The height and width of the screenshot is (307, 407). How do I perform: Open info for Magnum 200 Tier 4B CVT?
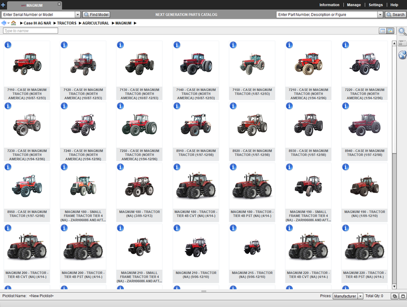click(8, 228)
